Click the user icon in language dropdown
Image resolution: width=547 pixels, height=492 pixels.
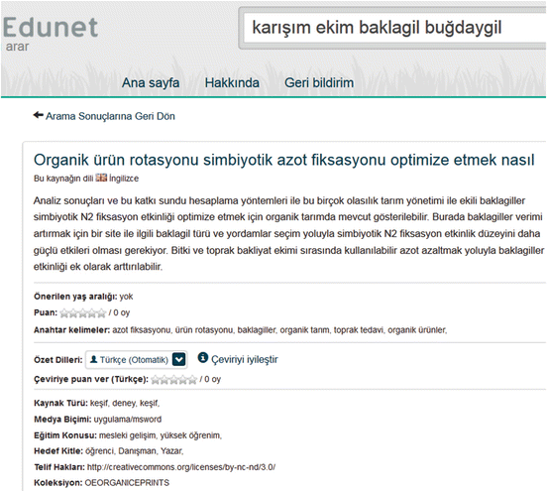point(93,359)
